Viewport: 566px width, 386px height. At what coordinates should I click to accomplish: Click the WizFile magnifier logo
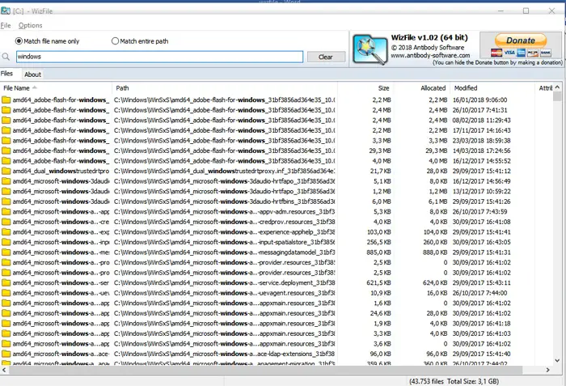click(370, 49)
